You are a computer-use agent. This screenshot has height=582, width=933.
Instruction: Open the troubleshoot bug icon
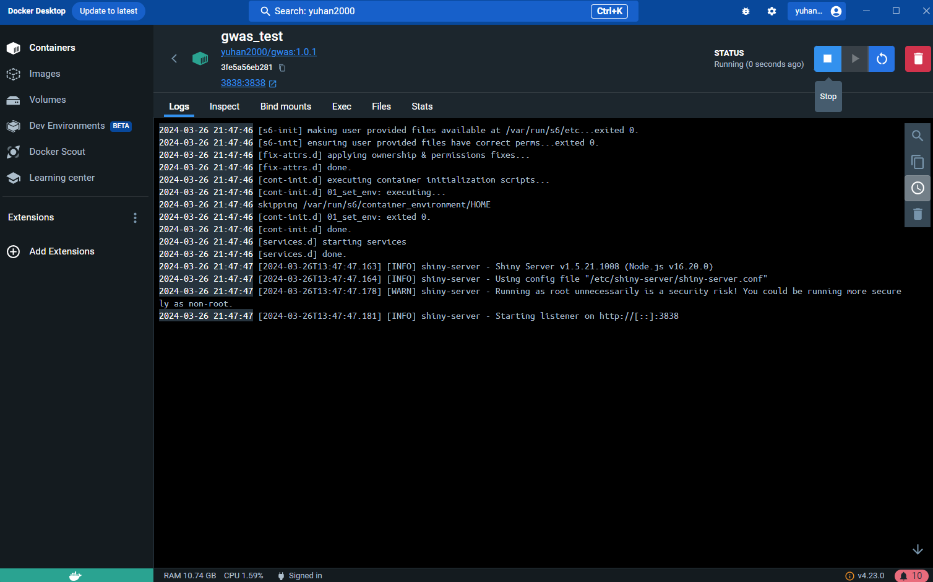point(746,11)
